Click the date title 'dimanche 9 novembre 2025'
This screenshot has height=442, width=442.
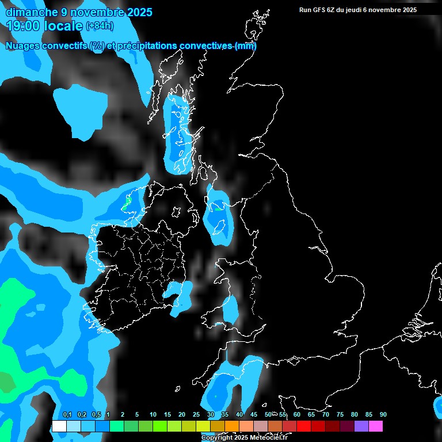coord(79,12)
